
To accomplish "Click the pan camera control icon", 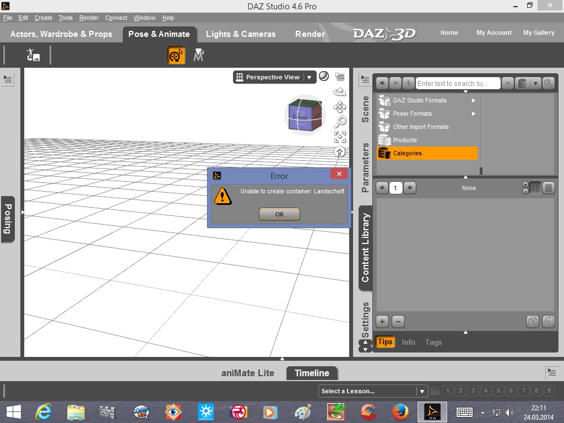I will tap(340, 107).
